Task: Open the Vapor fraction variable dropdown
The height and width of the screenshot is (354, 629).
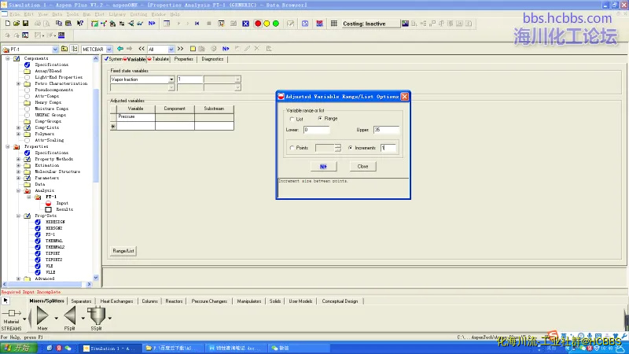Action: pos(171,79)
